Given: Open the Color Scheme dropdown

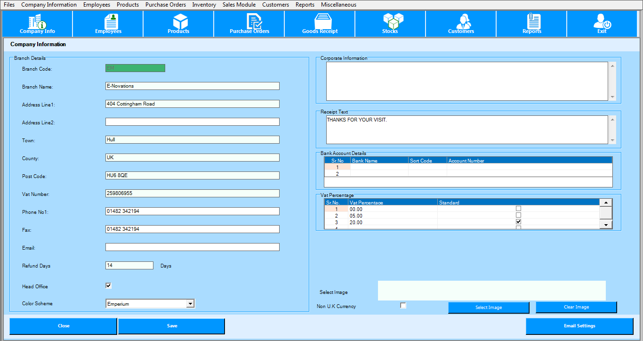Looking at the screenshot, I should (x=190, y=303).
